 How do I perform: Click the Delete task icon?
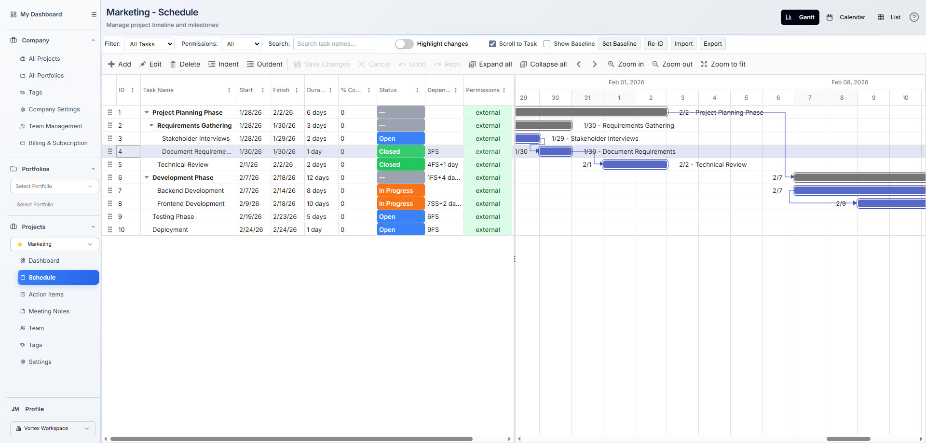pos(185,64)
